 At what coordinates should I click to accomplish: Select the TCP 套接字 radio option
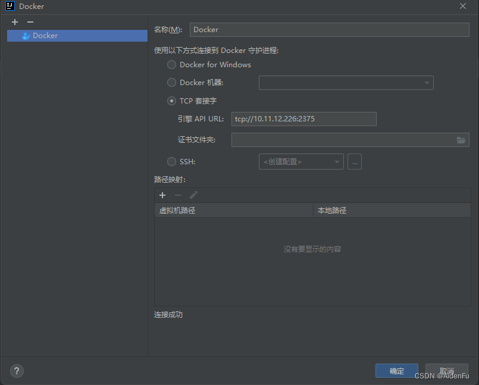click(172, 101)
